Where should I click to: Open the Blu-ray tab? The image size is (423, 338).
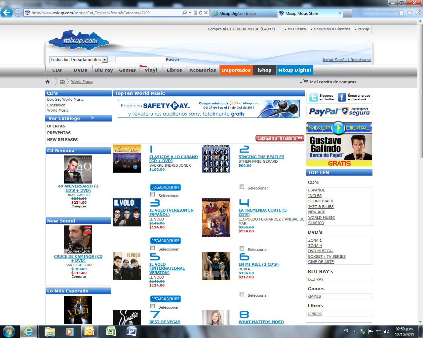coord(104,70)
